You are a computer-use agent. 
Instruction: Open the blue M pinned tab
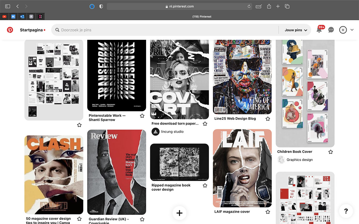click(x=13, y=17)
